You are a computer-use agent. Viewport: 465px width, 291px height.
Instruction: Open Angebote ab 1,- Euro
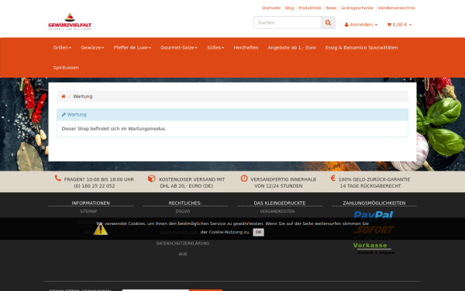point(292,47)
